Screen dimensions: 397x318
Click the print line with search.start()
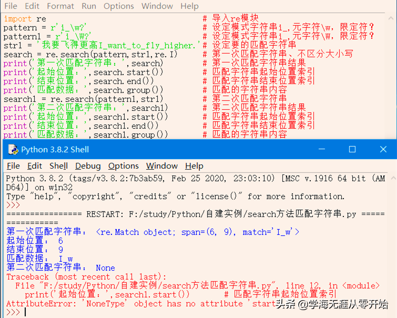pos(83,72)
